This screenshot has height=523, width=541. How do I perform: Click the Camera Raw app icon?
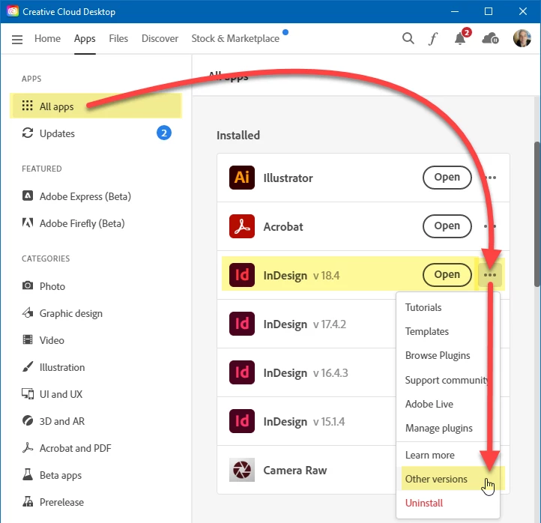(x=242, y=470)
